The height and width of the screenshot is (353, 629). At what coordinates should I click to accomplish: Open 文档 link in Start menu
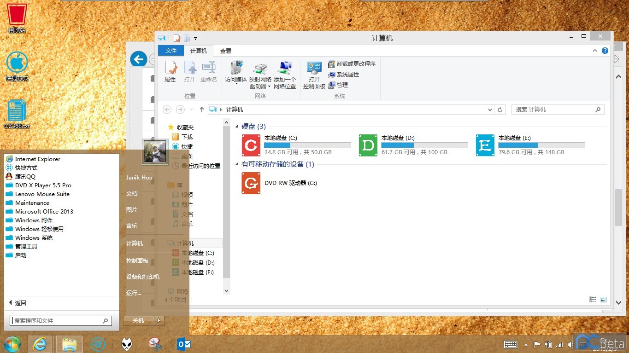click(132, 194)
